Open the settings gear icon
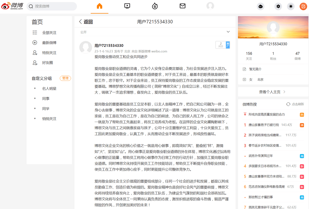309x209 pixels. 278,6
